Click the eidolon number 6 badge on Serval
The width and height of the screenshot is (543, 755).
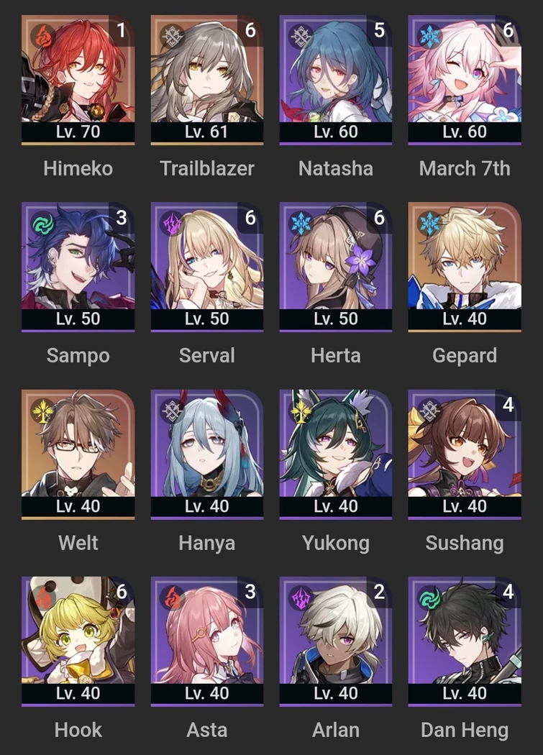[x=250, y=218]
